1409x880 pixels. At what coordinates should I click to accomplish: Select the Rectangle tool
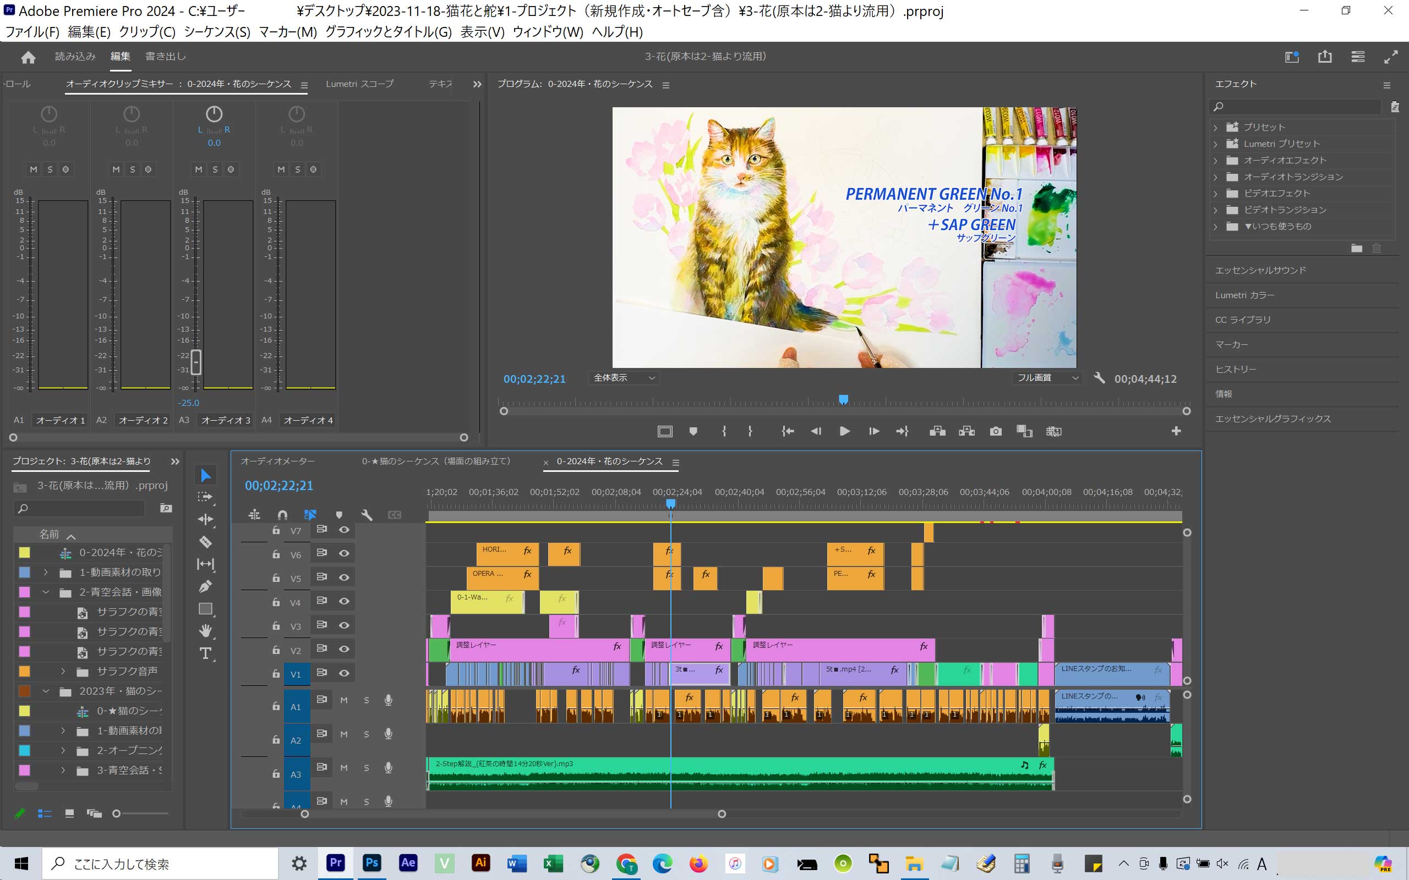pyautogui.click(x=205, y=609)
